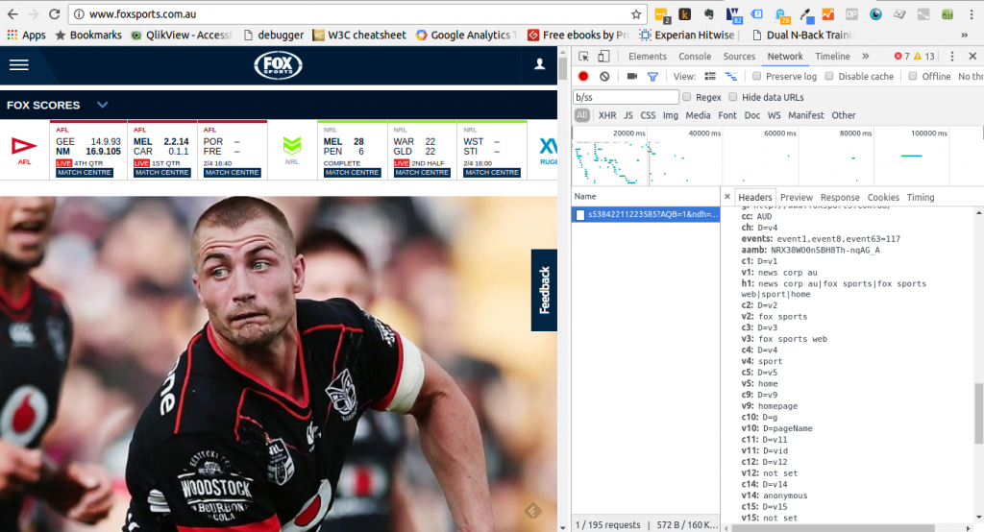Filter requests by CSS type
This screenshot has height=532, width=984.
648,115
